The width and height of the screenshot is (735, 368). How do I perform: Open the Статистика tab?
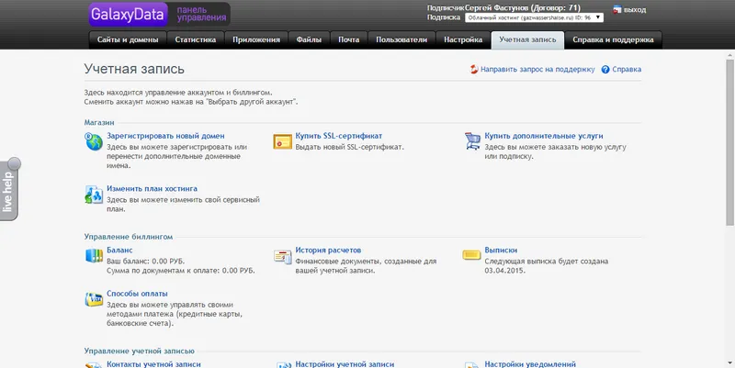tap(196, 39)
